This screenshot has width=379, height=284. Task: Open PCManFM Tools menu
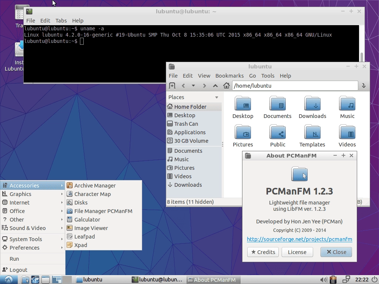(268, 76)
